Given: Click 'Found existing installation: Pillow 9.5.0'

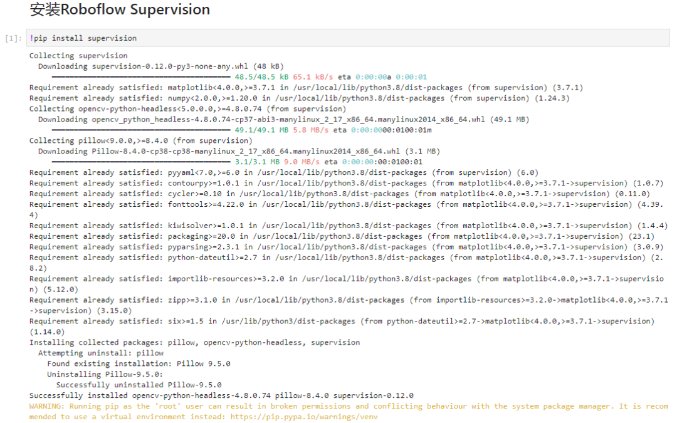Looking at the screenshot, I should (139, 364).
